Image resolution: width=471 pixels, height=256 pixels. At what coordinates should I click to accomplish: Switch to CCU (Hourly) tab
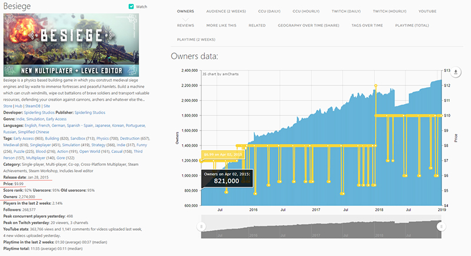(306, 11)
